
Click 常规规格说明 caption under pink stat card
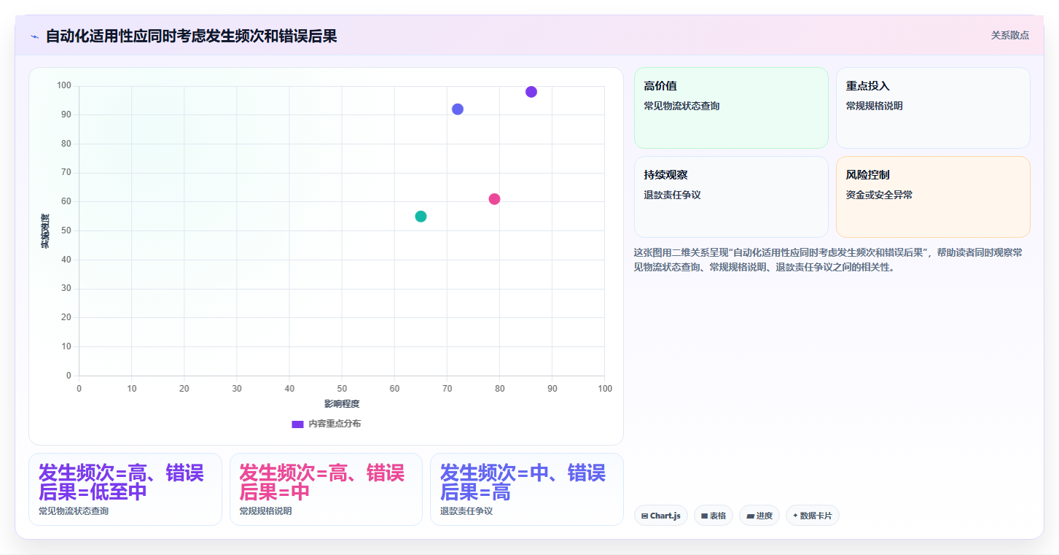[x=265, y=511]
